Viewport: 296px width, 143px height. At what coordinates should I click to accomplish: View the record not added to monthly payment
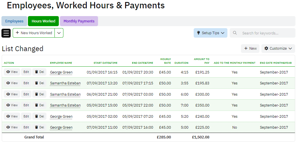pos(12,127)
